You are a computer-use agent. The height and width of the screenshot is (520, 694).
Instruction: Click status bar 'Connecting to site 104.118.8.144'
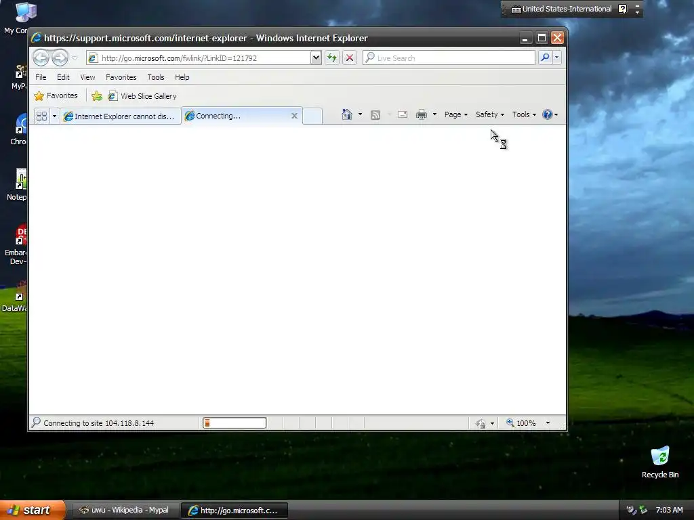pyautogui.click(x=99, y=423)
